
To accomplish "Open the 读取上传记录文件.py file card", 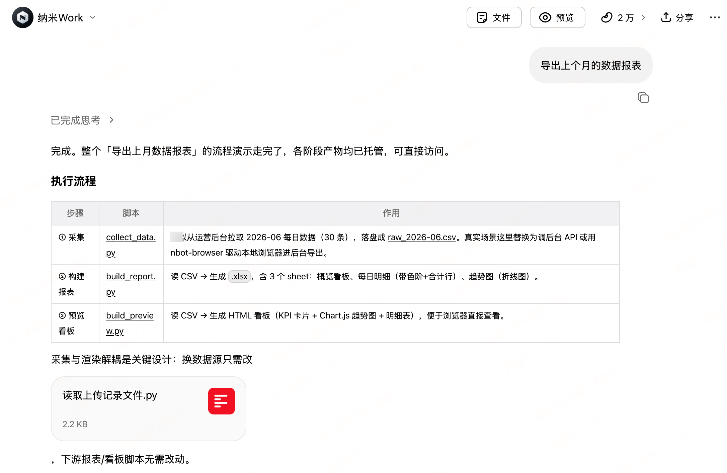I will (x=149, y=409).
